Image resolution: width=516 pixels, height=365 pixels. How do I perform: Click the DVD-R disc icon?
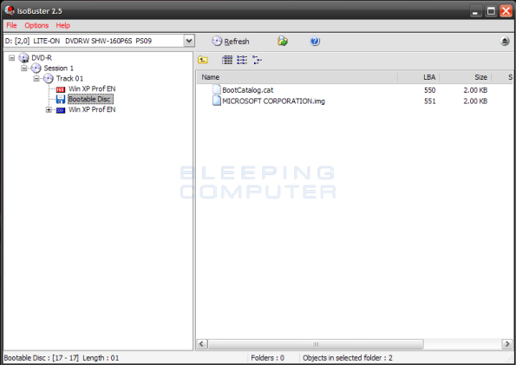pos(23,58)
